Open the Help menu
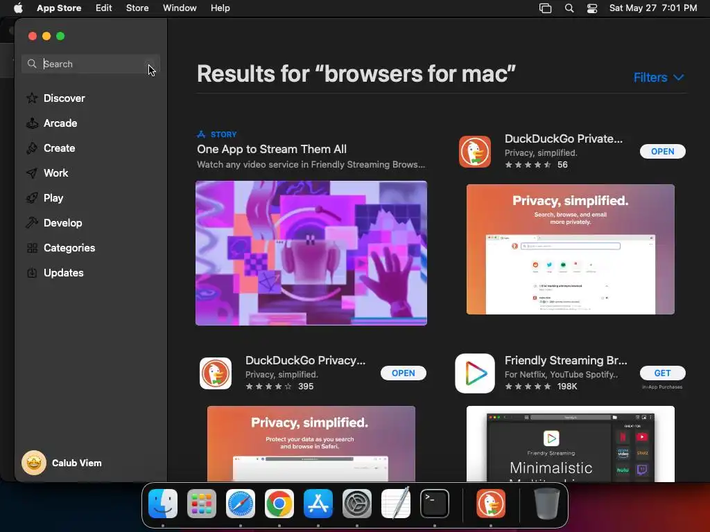Viewport: 710px width, 532px height. [220, 8]
